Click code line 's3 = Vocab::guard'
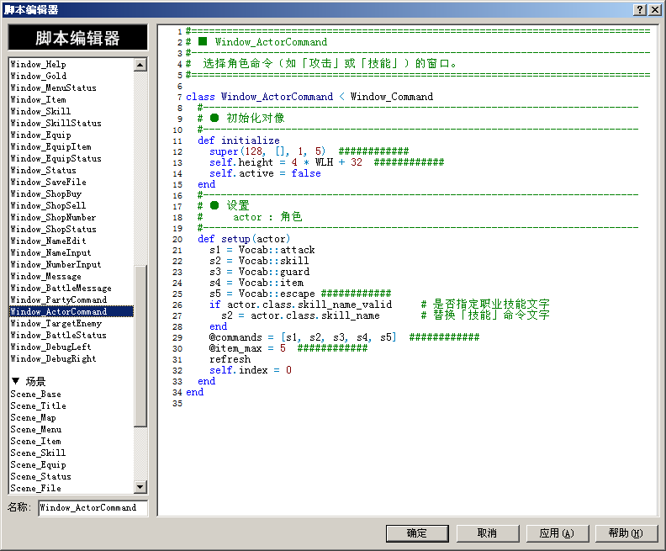This screenshot has width=666, height=551. tap(260, 272)
